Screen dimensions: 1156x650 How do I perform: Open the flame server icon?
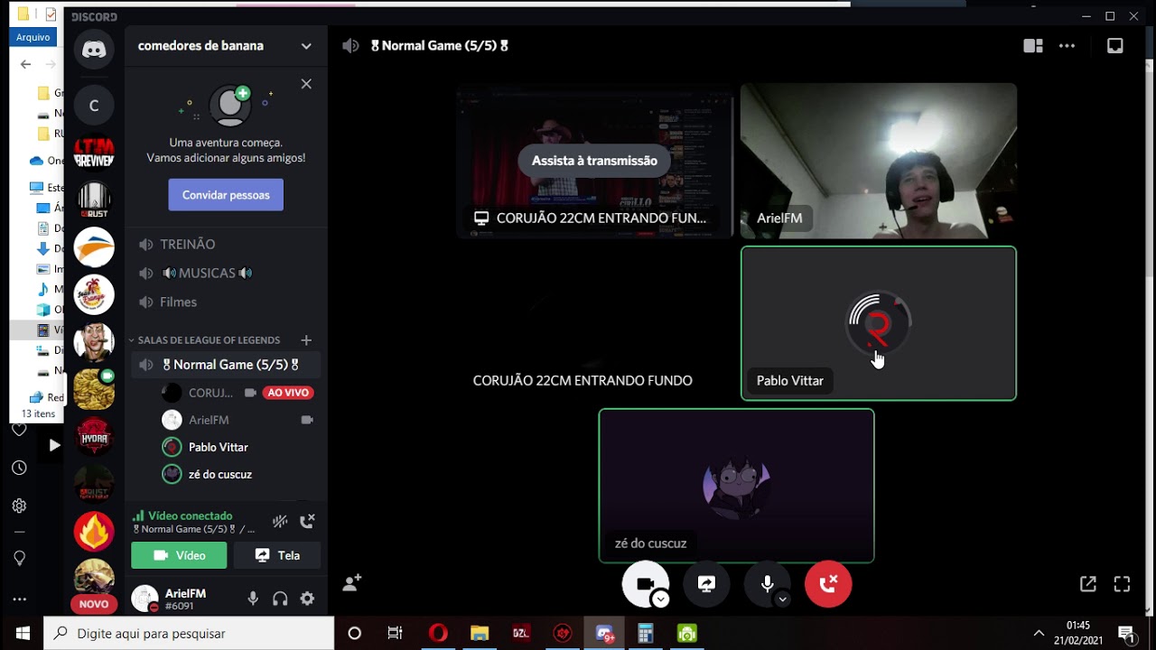pos(94,532)
